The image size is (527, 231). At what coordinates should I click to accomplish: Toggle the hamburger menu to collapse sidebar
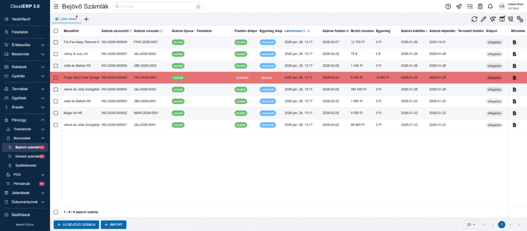coord(56,6)
